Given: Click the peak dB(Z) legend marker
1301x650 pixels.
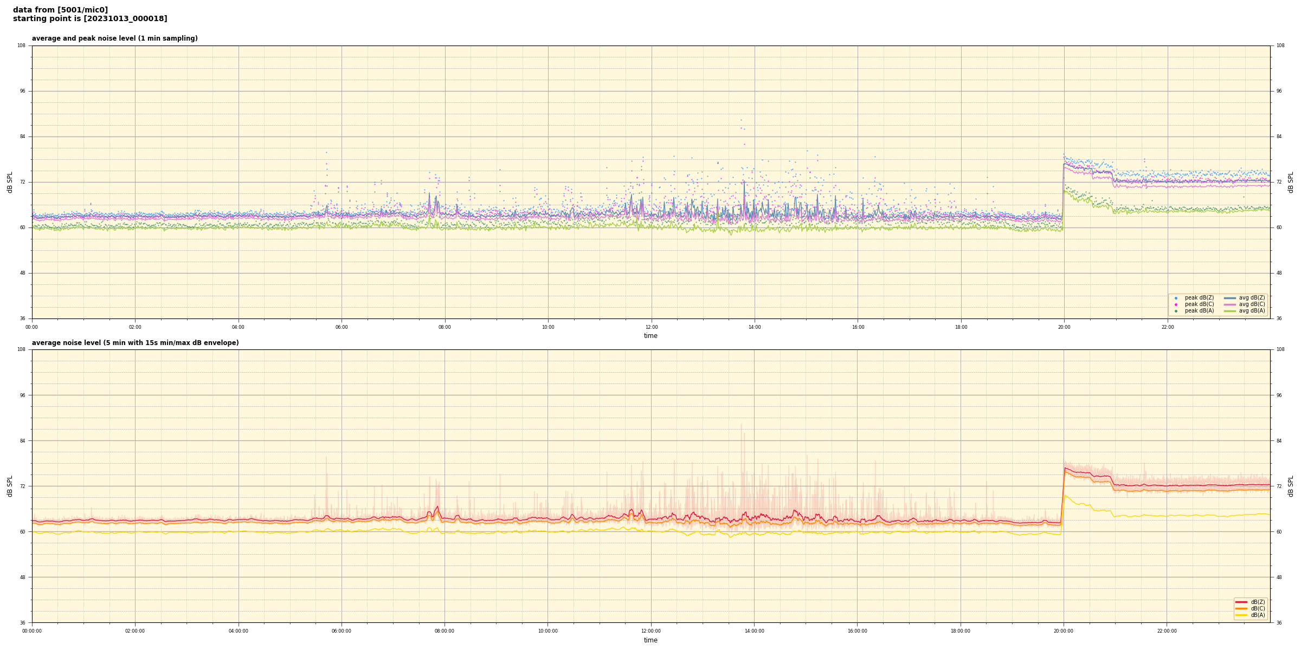Looking at the screenshot, I should [1176, 298].
